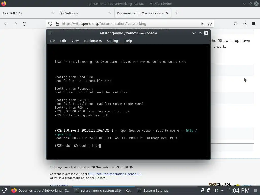Screen dimensions: 260x195
Task: Open a new Firefox tab
Action: point(176,13)
